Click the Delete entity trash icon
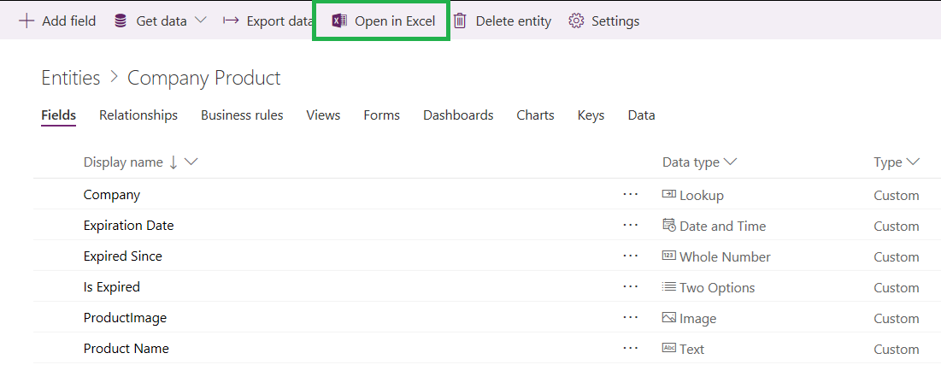 point(460,21)
